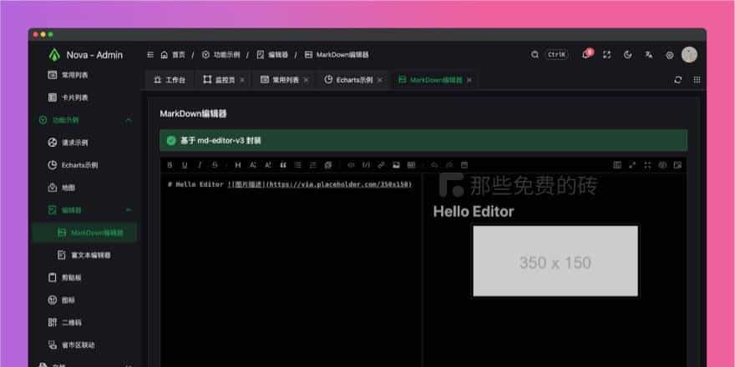
Task: Close the 监控页 tab
Action: click(x=242, y=80)
